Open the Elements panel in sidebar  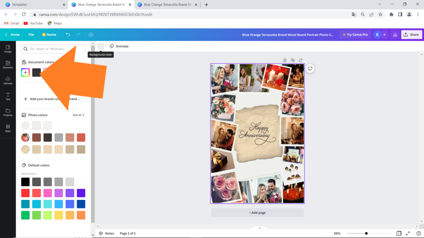click(x=8, y=64)
